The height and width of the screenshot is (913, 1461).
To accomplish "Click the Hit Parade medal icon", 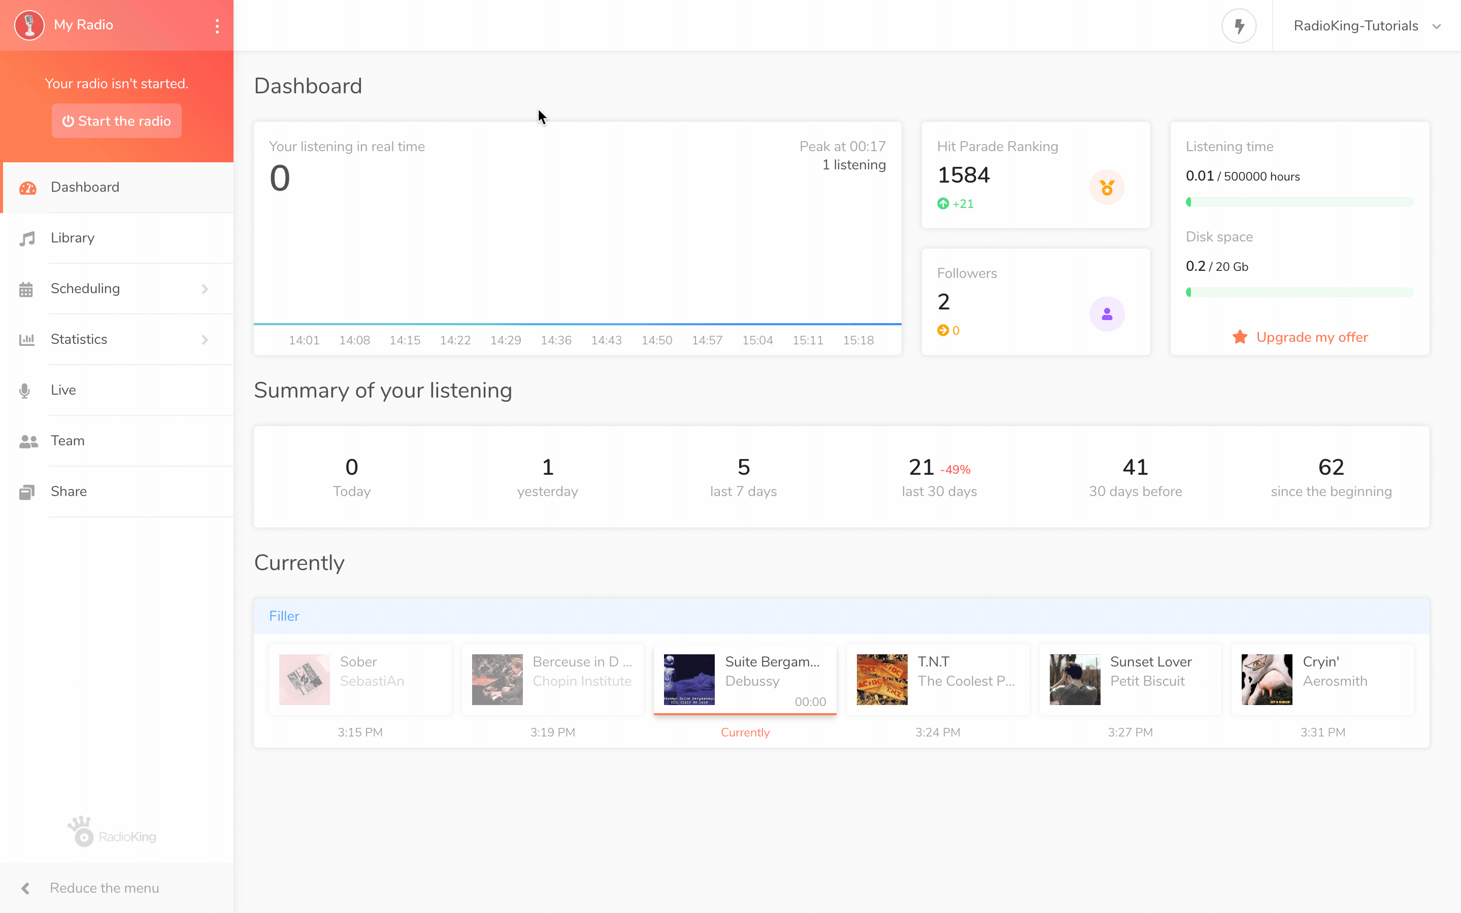I will (x=1107, y=188).
